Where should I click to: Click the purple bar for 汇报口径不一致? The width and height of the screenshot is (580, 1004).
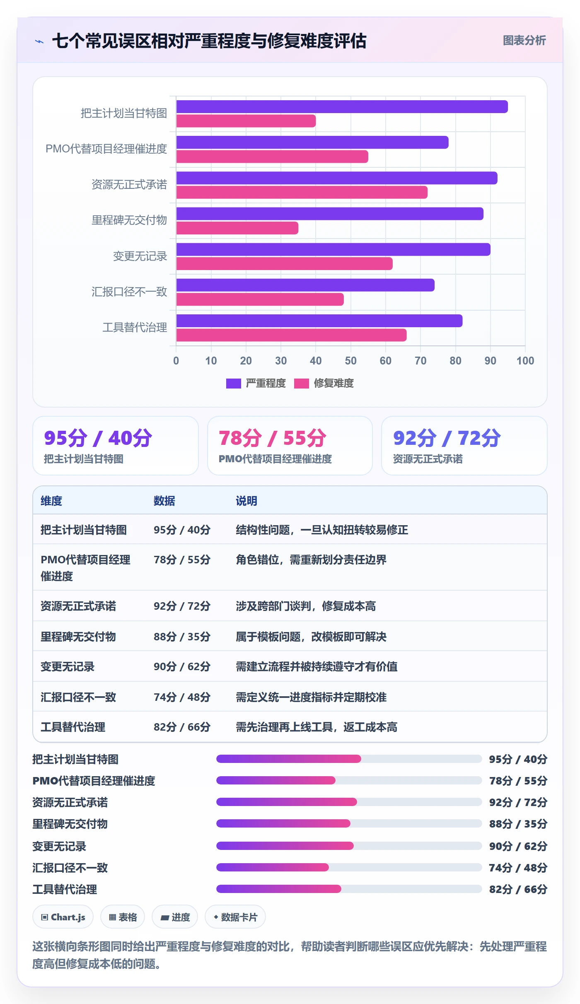(x=305, y=285)
